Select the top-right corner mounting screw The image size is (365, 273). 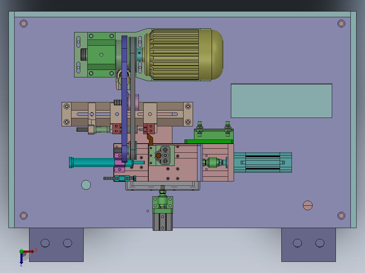[x=341, y=23]
